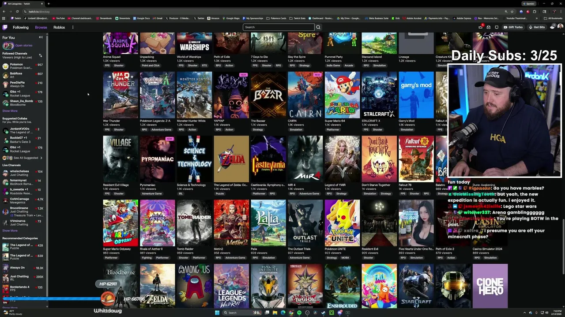Expand Show More under Followed Channels
The image size is (565, 317).
(x=10, y=111)
